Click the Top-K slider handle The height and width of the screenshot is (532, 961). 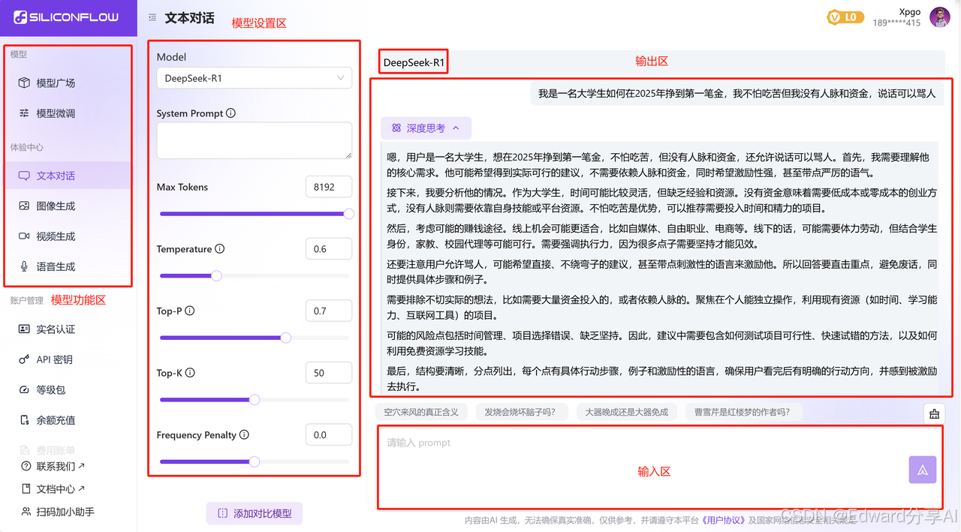[x=254, y=400]
